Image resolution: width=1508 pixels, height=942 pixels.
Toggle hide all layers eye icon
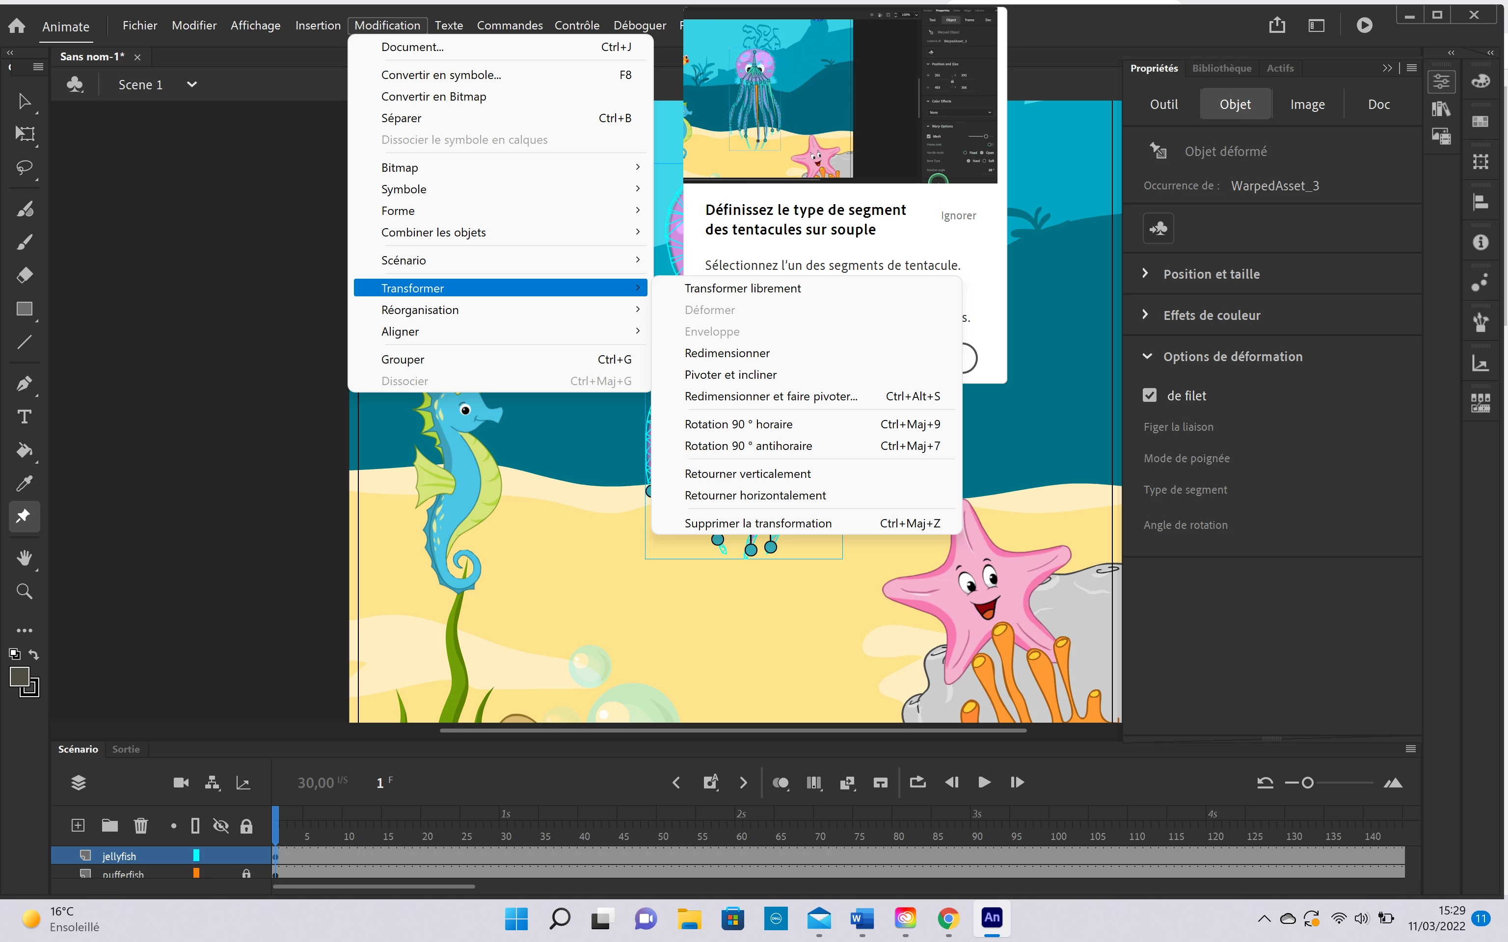220,826
